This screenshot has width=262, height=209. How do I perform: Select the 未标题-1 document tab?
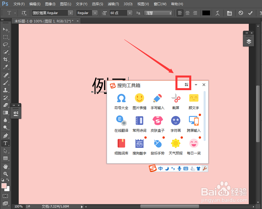click(44, 21)
